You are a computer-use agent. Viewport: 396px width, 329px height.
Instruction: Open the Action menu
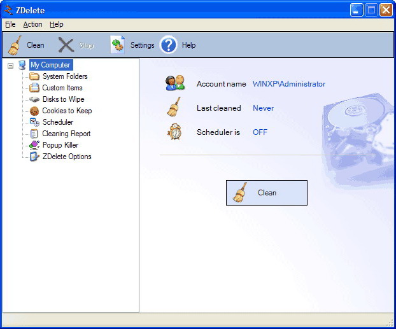[x=32, y=24]
